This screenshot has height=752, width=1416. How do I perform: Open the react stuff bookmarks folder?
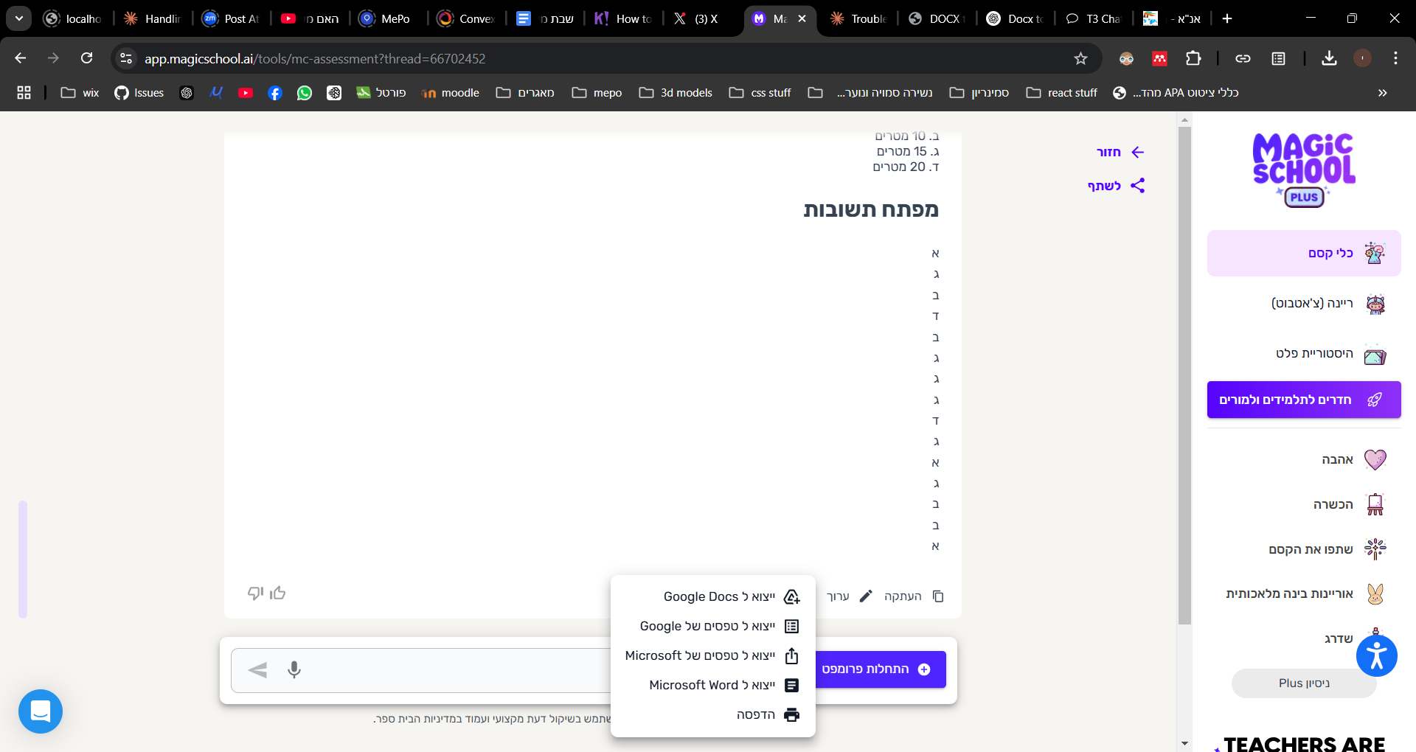coord(1062,93)
